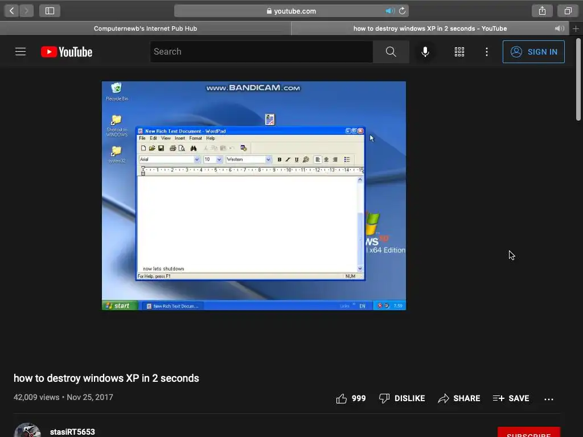583x437 pixels.
Task: Click the SIGN IN button
Action: [x=533, y=52]
